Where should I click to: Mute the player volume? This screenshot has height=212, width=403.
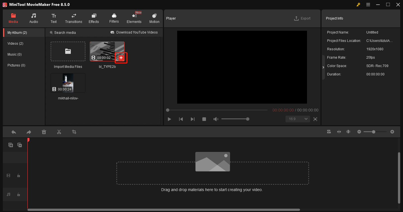216,119
